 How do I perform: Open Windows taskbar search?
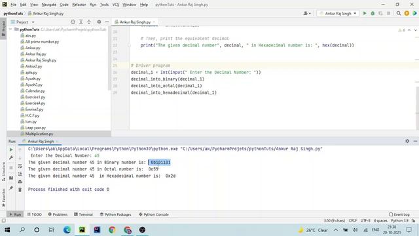(22, 230)
